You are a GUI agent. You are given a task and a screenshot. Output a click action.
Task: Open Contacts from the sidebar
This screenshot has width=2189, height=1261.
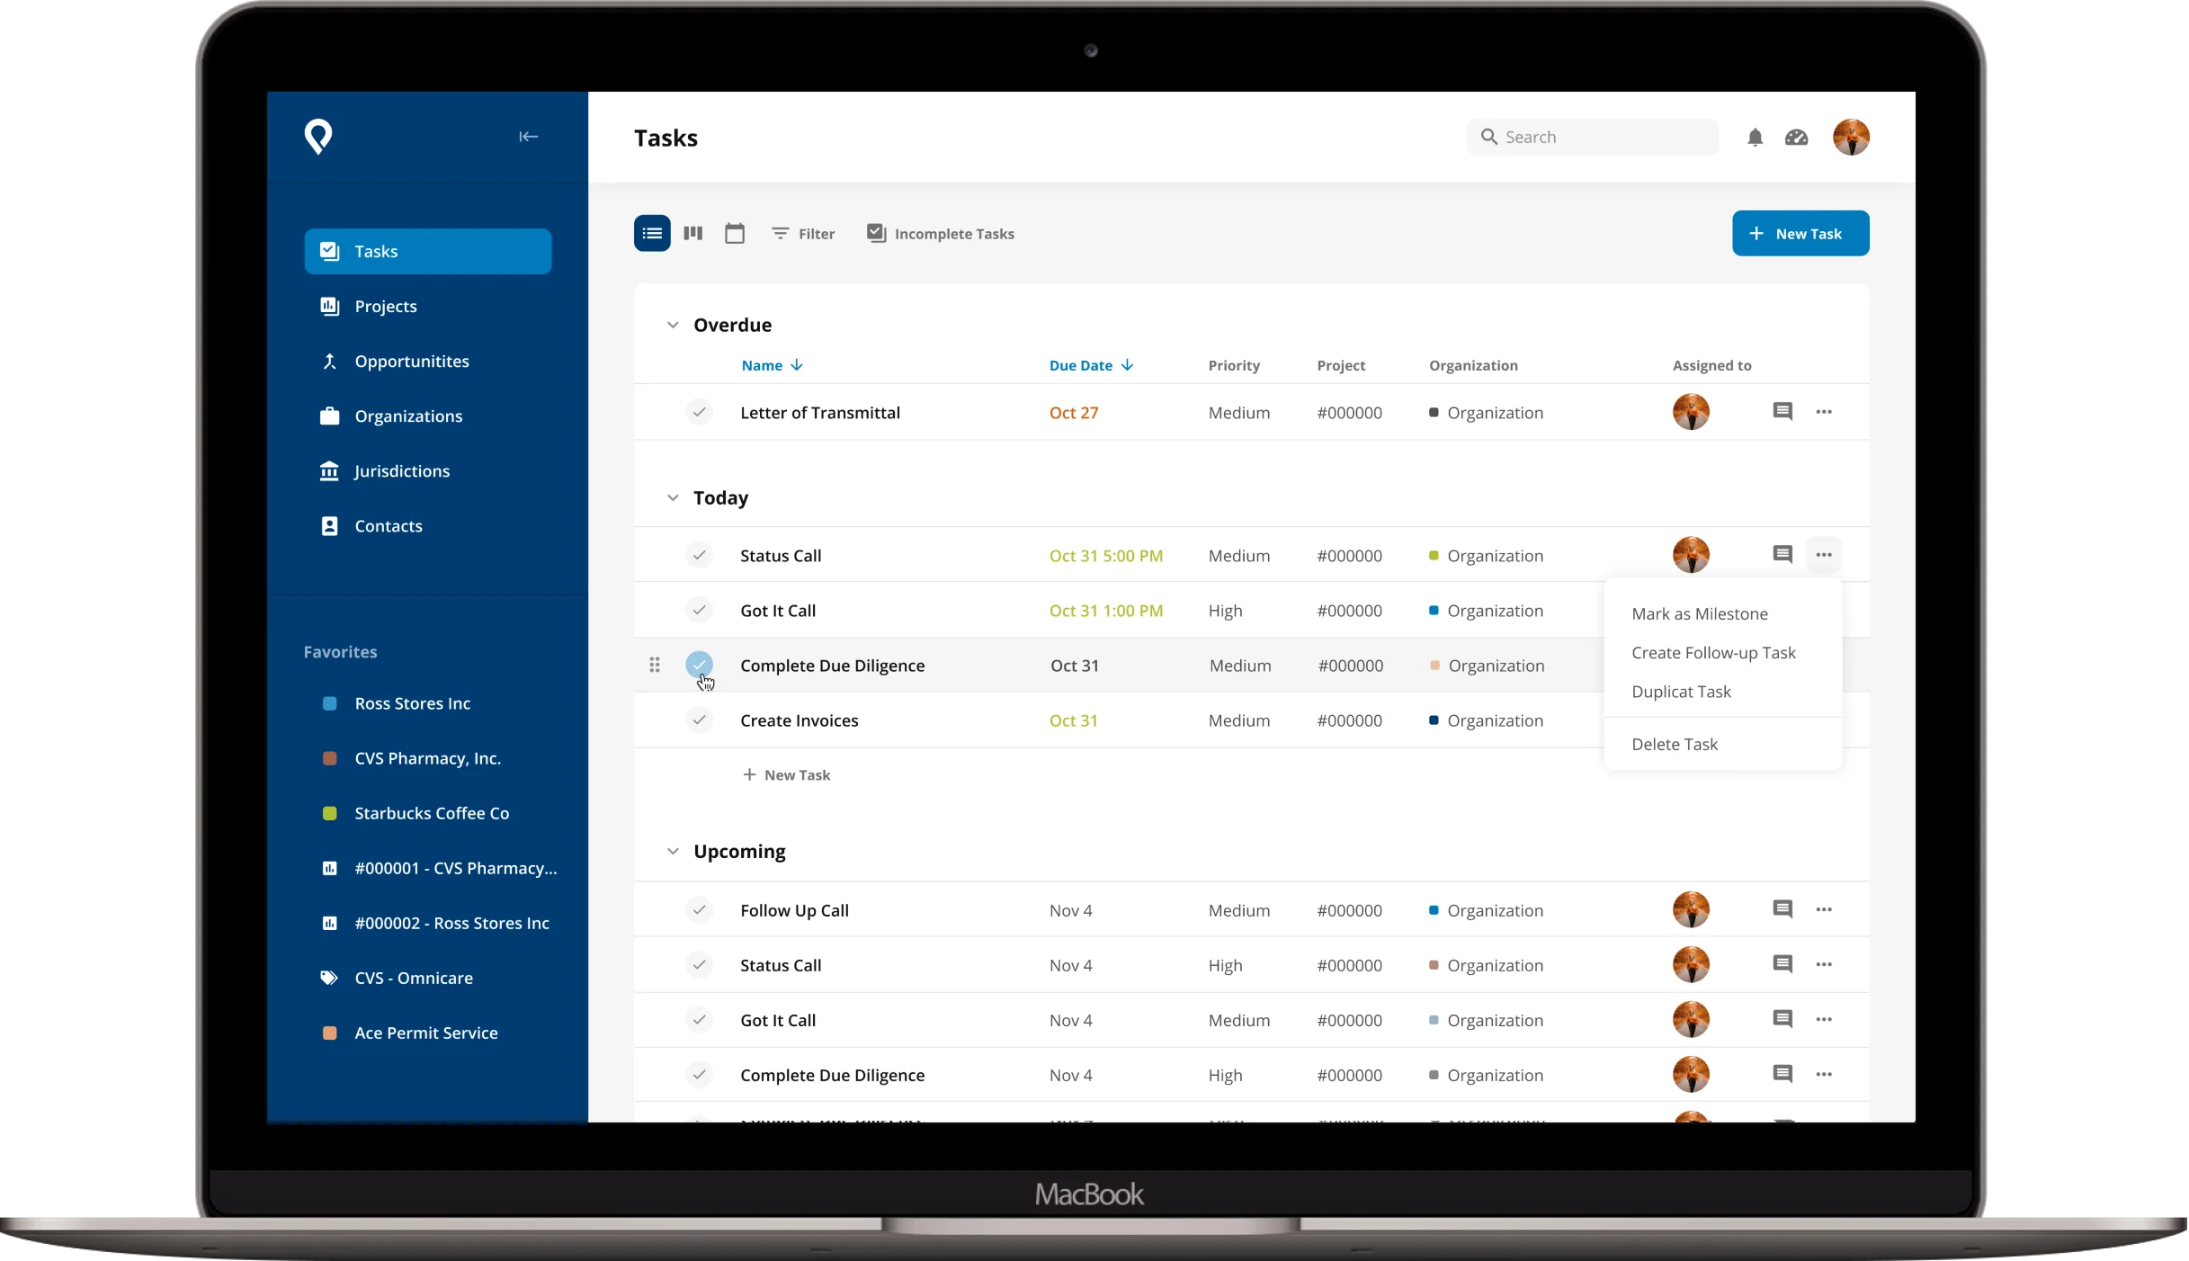pyautogui.click(x=388, y=526)
